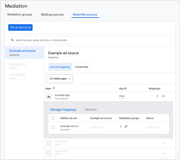180x160 pixels.
Task: Click the pencil edit icon beside mediation groups count
Action: [x=126, y=127]
